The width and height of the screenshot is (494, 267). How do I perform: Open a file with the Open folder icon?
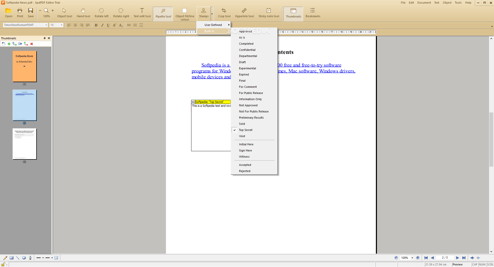[8, 13]
